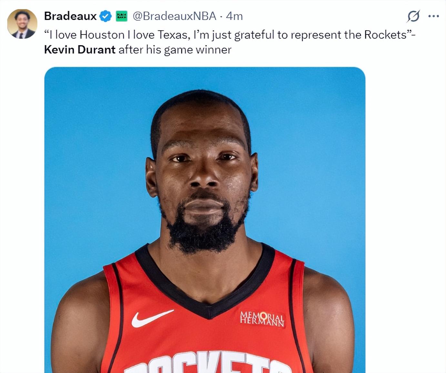The width and height of the screenshot is (446, 373).
Task: Click the blue verified checkmark badge
Action: pyautogui.click(x=106, y=16)
